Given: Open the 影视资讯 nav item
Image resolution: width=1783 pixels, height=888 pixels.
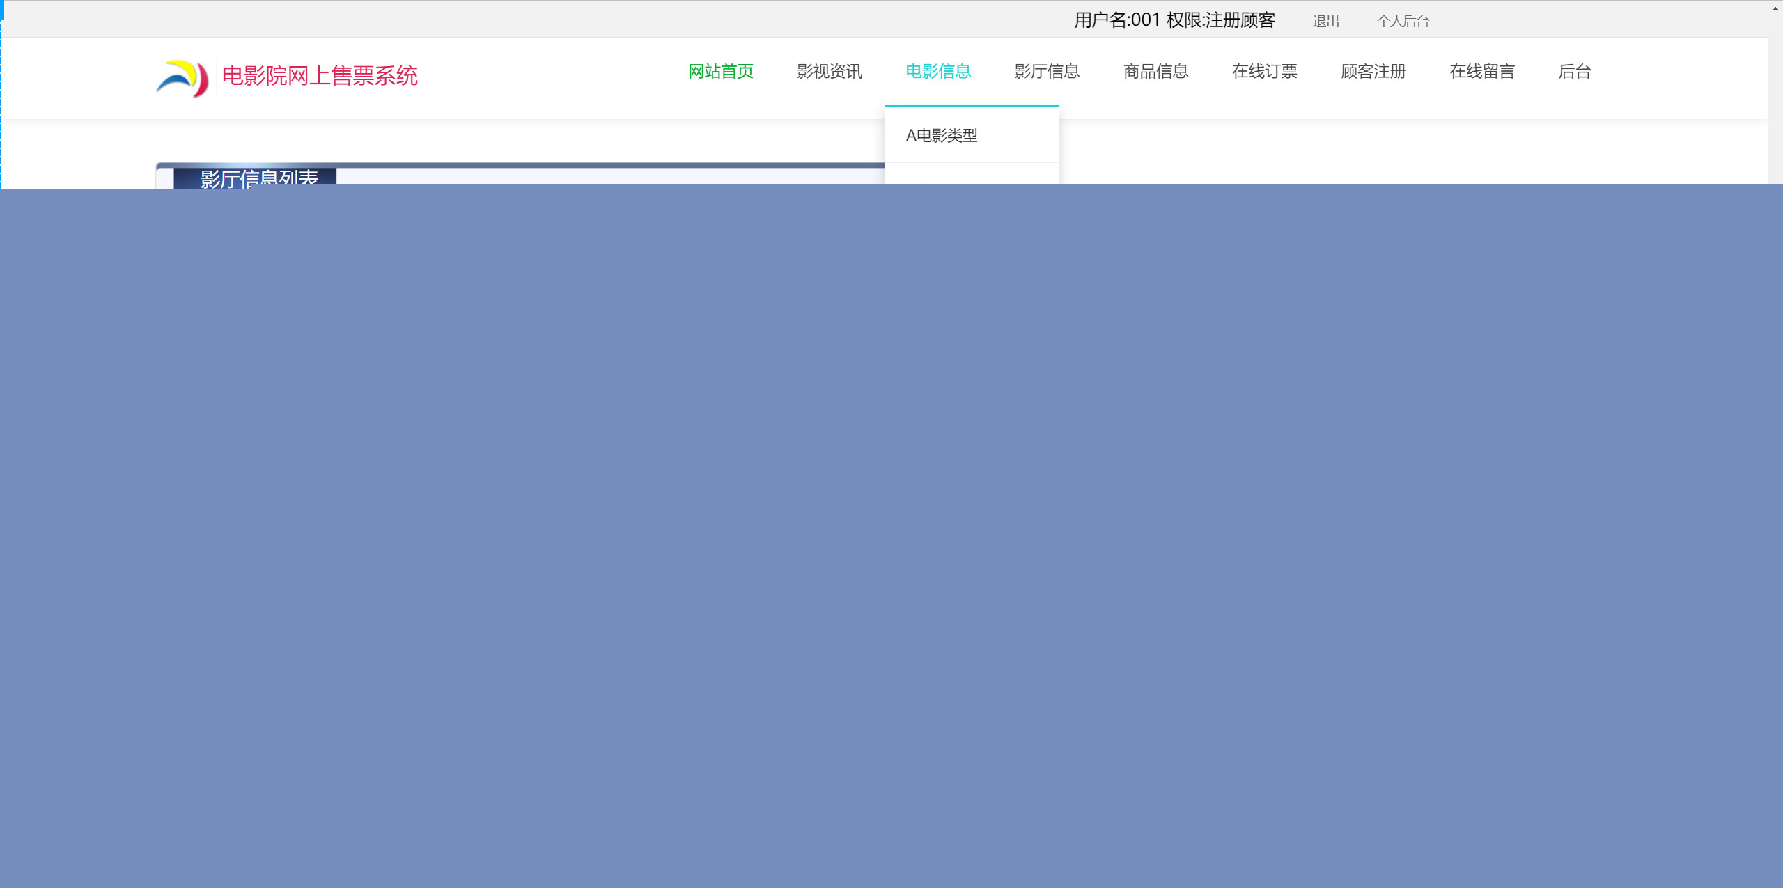Looking at the screenshot, I should tap(829, 71).
